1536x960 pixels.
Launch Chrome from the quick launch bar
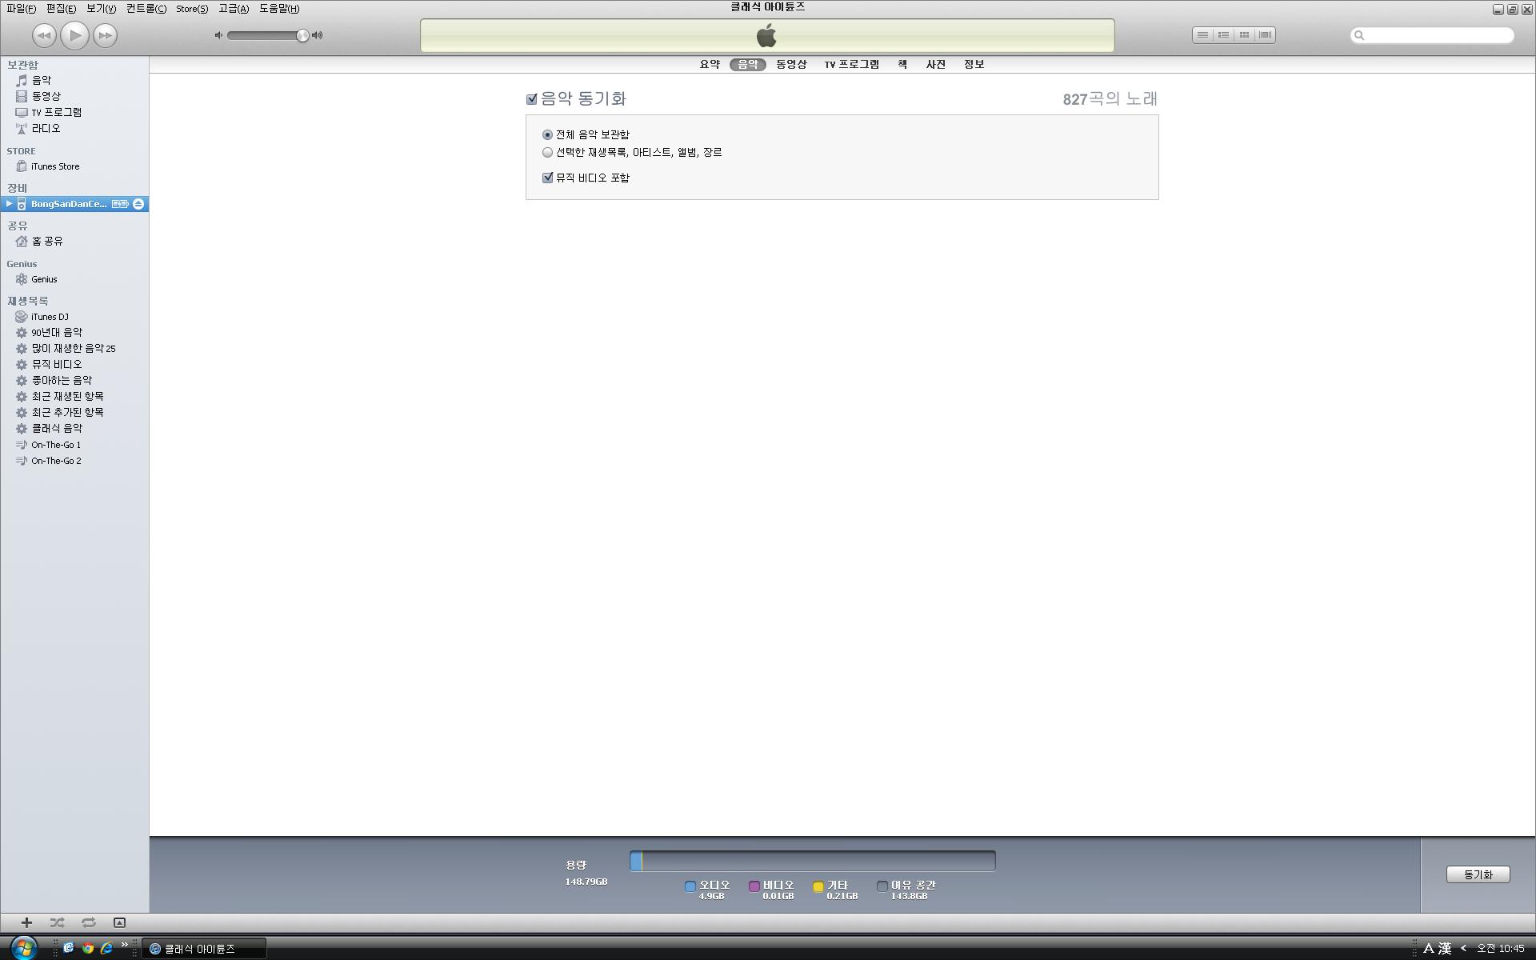click(87, 948)
